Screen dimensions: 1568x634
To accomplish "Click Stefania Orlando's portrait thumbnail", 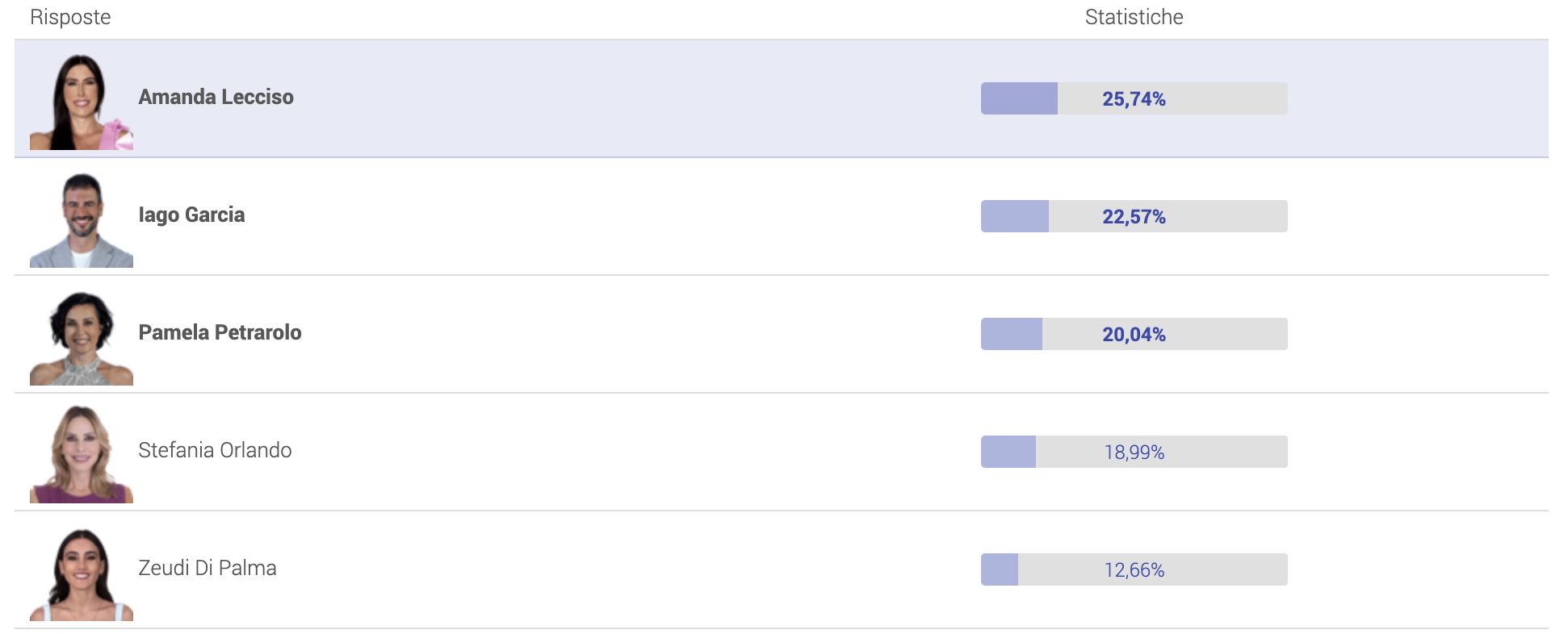I will click(82, 454).
